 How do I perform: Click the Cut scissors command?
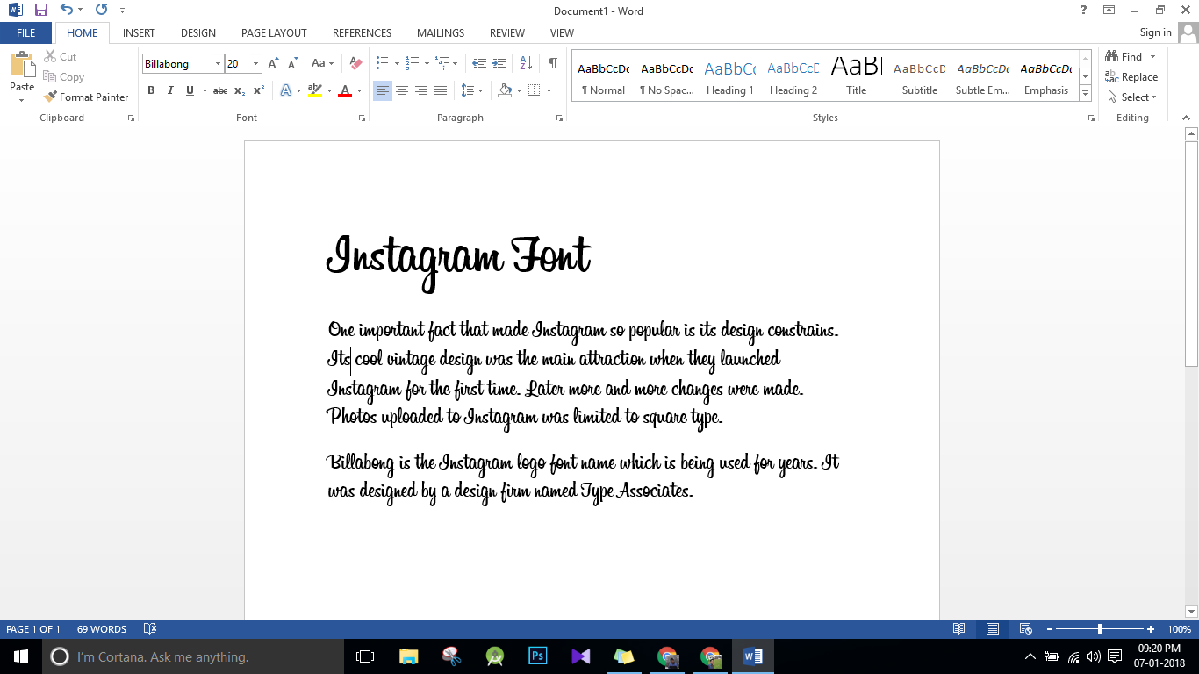click(60, 56)
